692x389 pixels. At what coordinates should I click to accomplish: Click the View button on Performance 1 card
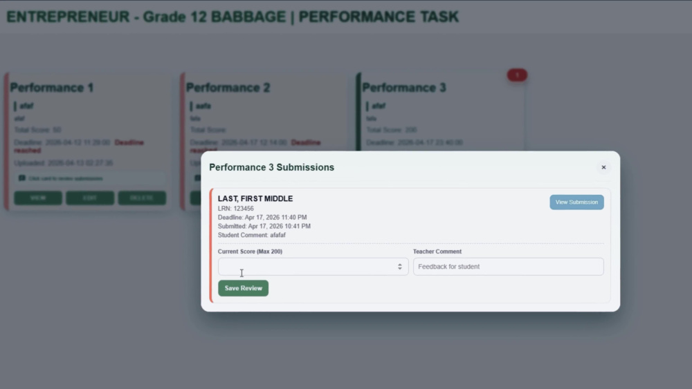pos(38,198)
